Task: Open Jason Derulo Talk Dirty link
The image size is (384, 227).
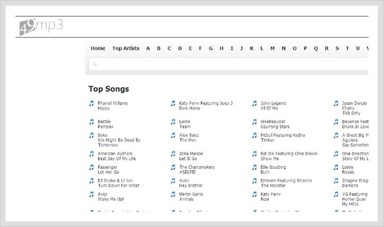Action: (354, 108)
